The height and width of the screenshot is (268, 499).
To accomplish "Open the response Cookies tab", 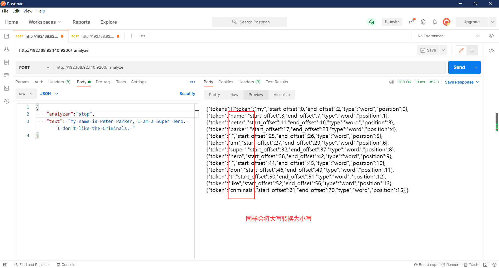I will (226, 82).
